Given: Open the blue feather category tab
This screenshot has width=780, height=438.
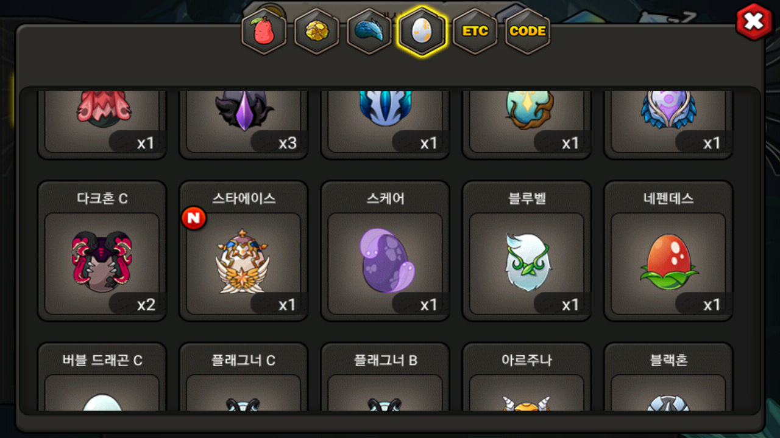Looking at the screenshot, I should [x=369, y=31].
